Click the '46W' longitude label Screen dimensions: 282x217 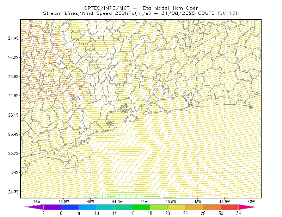tap(37, 202)
